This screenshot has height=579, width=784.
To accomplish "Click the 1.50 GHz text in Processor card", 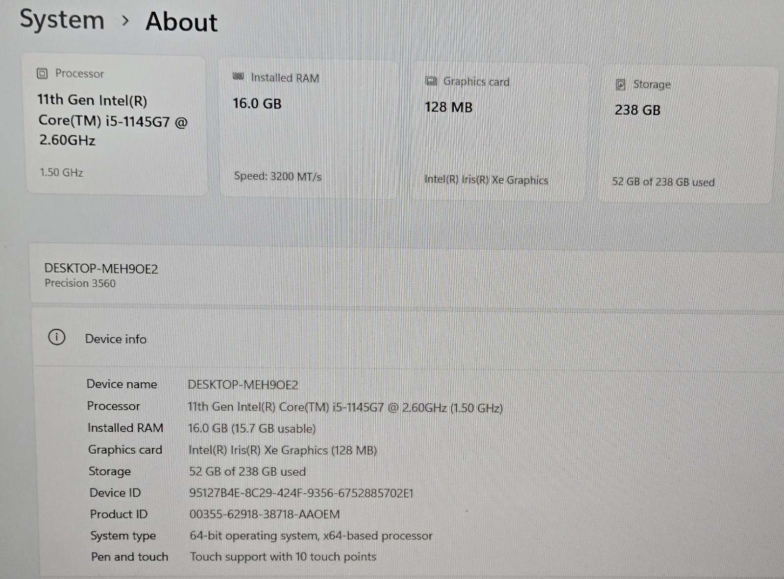I will click(61, 172).
